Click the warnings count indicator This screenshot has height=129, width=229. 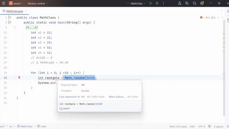tap(208, 18)
